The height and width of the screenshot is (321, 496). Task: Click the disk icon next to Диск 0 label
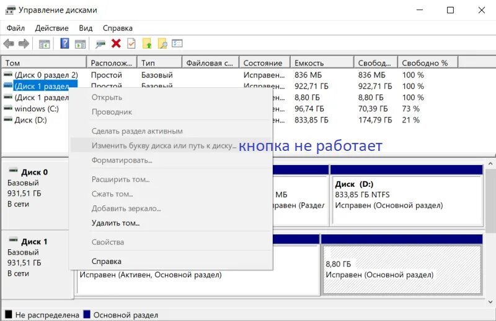pos(13,171)
